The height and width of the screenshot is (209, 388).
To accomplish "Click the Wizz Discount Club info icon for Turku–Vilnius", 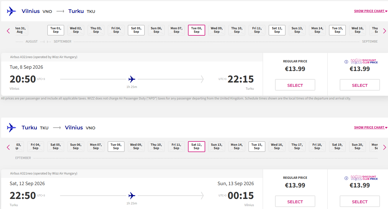I will (x=346, y=178).
